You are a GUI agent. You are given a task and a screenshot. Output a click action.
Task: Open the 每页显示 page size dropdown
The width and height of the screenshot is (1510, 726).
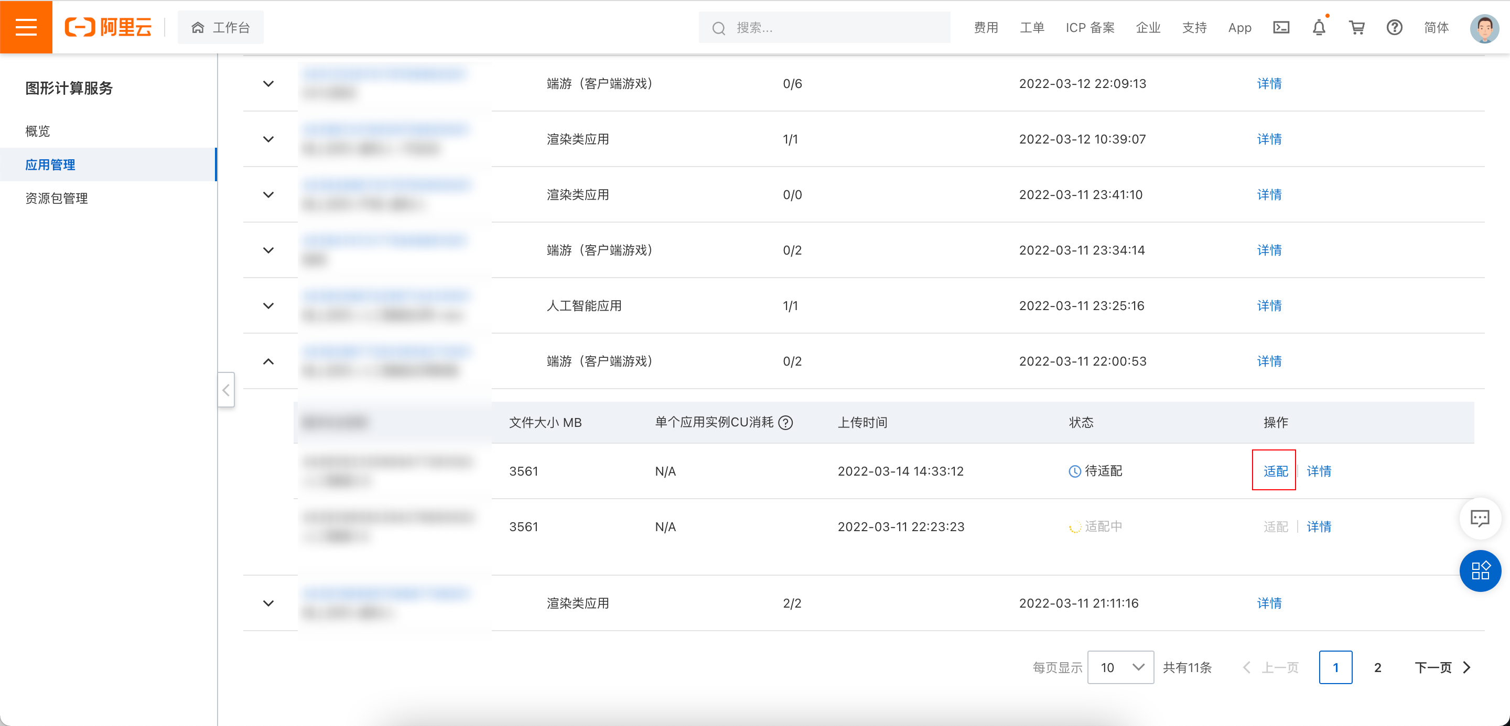click(x=1120, y=667)
